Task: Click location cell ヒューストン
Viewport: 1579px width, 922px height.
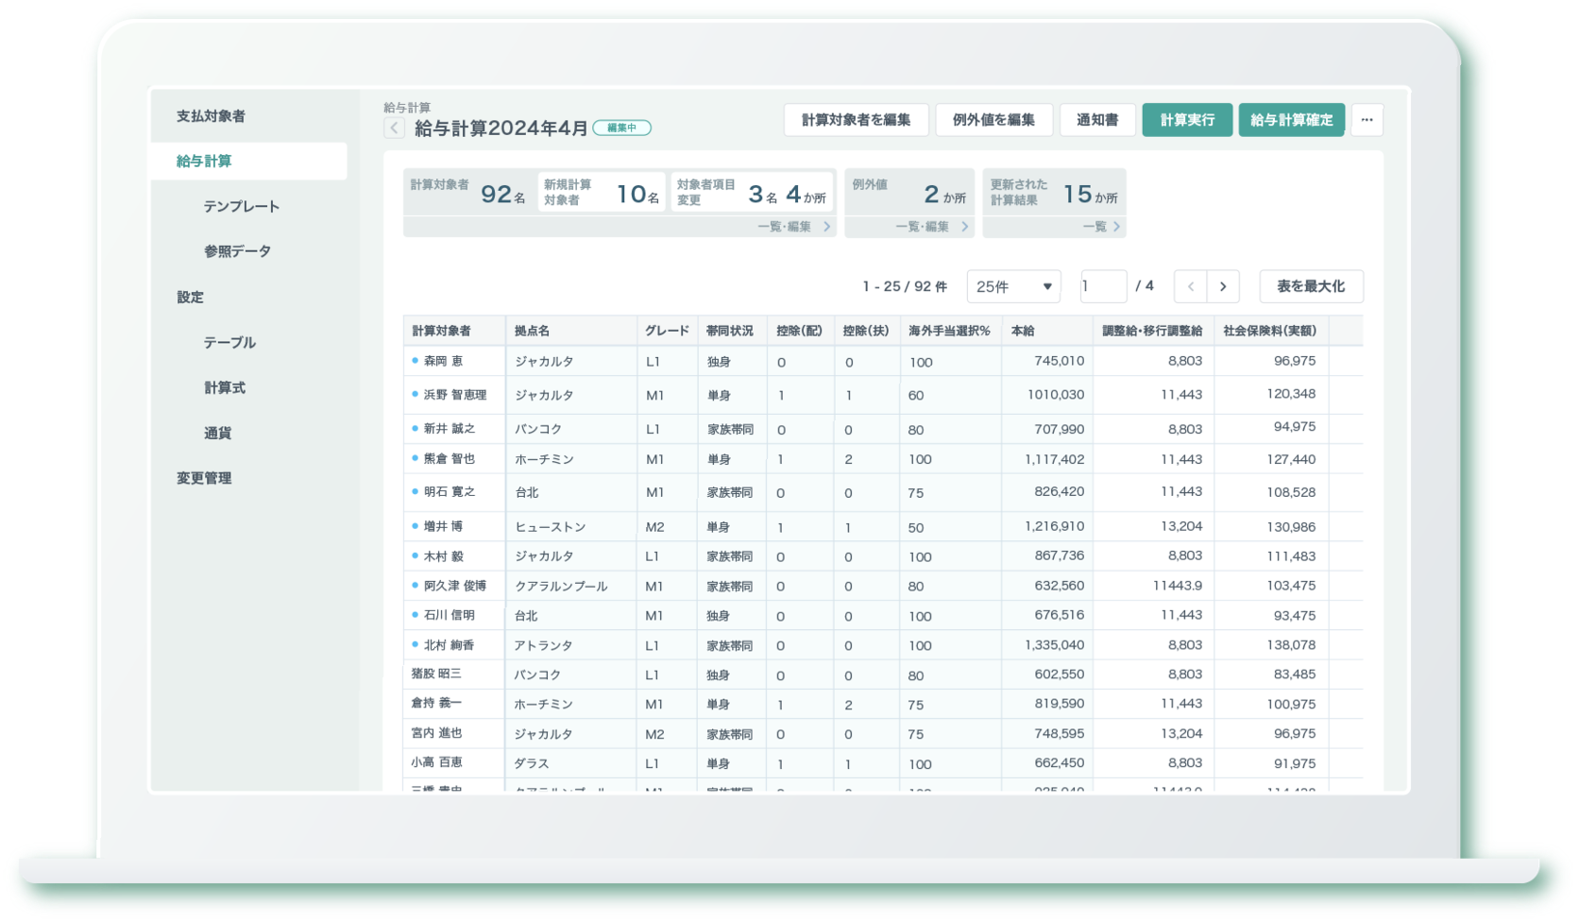Action: tap(550, 527)
